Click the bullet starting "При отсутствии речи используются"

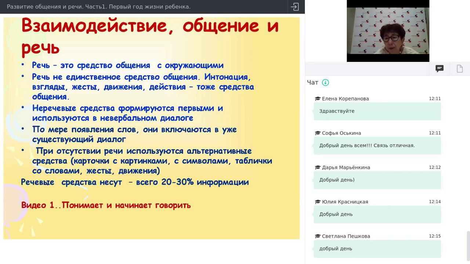point(152,161)
